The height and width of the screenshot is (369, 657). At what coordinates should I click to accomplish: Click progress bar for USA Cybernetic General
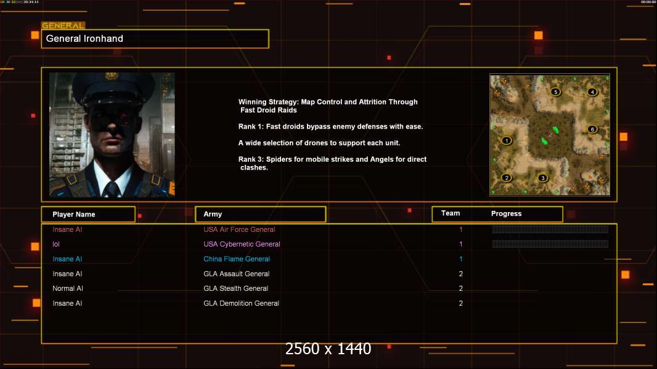click(550, 244)
